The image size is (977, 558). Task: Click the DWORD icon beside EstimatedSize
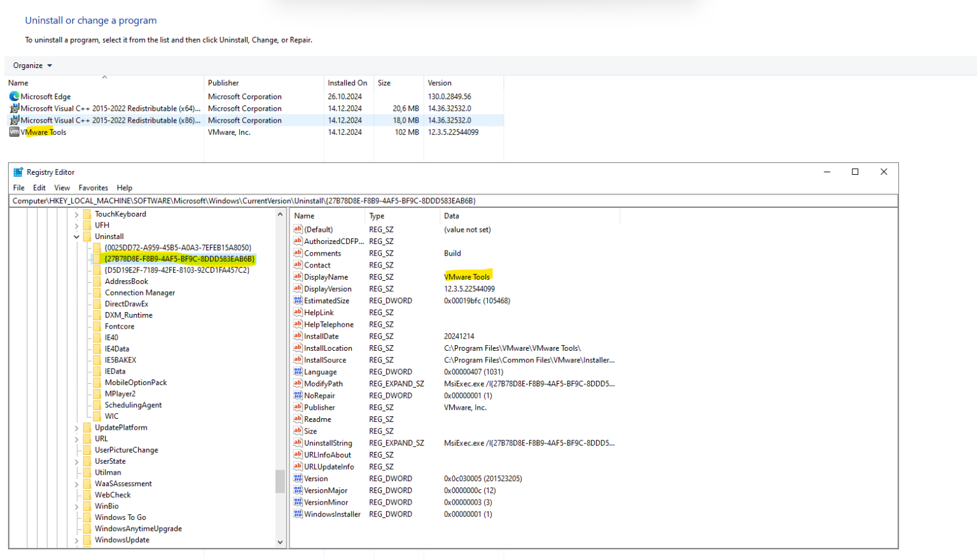tap(297, 301)
